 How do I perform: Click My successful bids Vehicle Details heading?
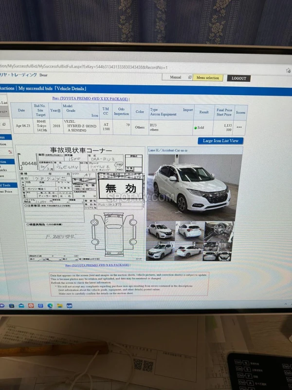pos(53,89)
